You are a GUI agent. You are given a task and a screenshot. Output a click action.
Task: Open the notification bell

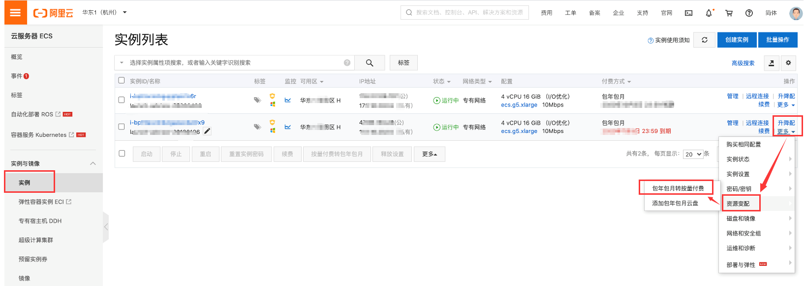[x=709, y=13]
